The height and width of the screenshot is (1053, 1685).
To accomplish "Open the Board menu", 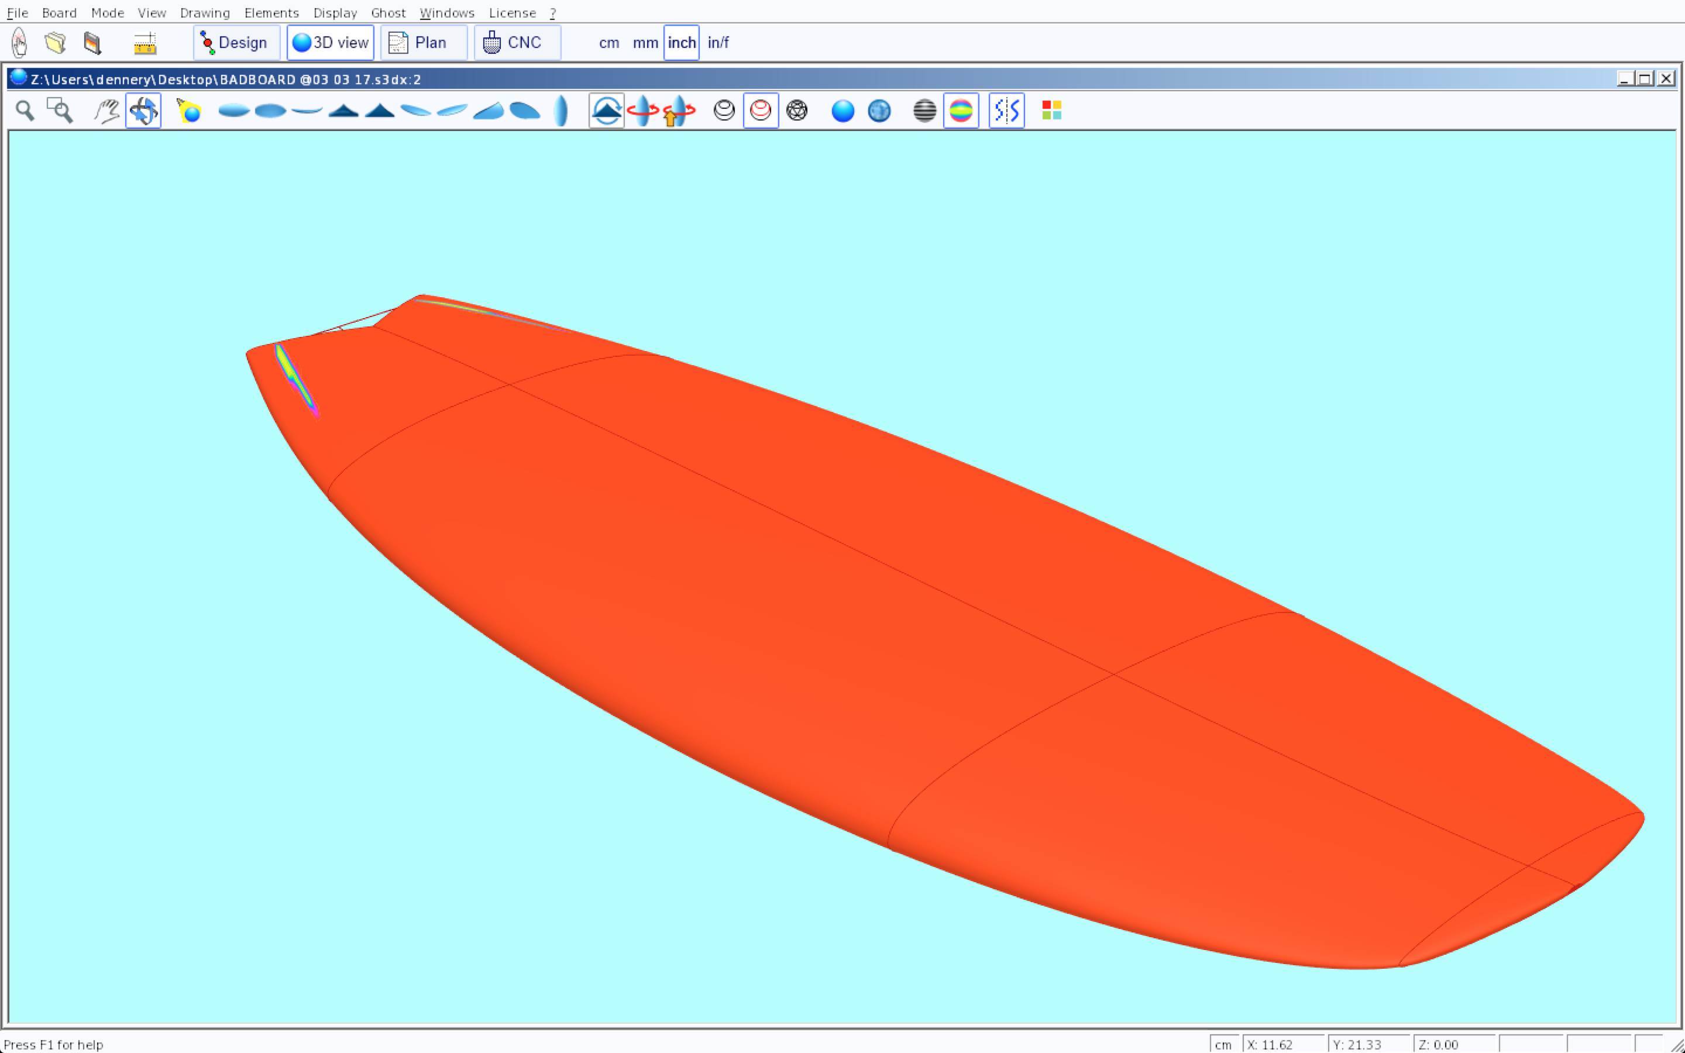I will pos(59,12).
